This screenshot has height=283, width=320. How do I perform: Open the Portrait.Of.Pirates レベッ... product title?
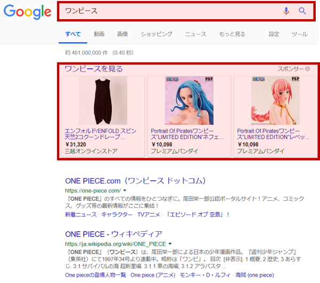273,134
